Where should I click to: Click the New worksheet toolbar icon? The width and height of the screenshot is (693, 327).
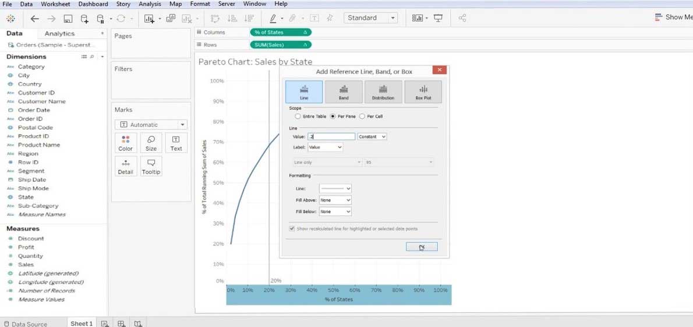pos(150,19)
